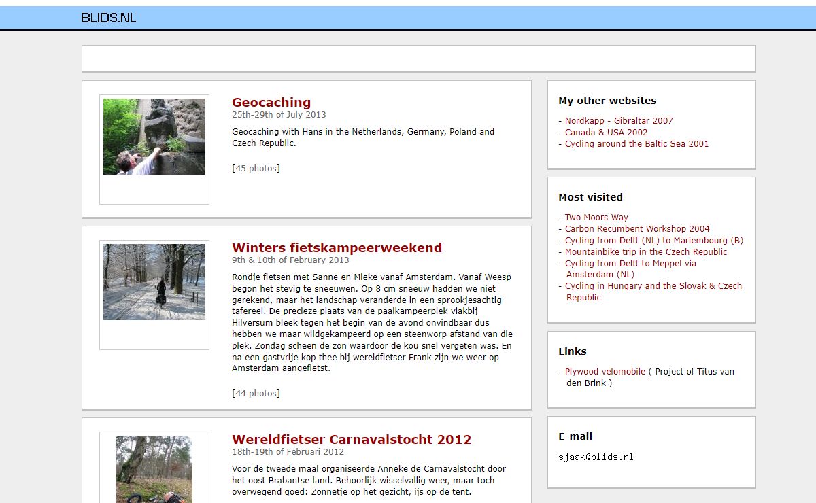The width and height of the screenshot is (816, 503).
Task: Click the E-mail sidebar heading
Action: click(x=575, y=436)
